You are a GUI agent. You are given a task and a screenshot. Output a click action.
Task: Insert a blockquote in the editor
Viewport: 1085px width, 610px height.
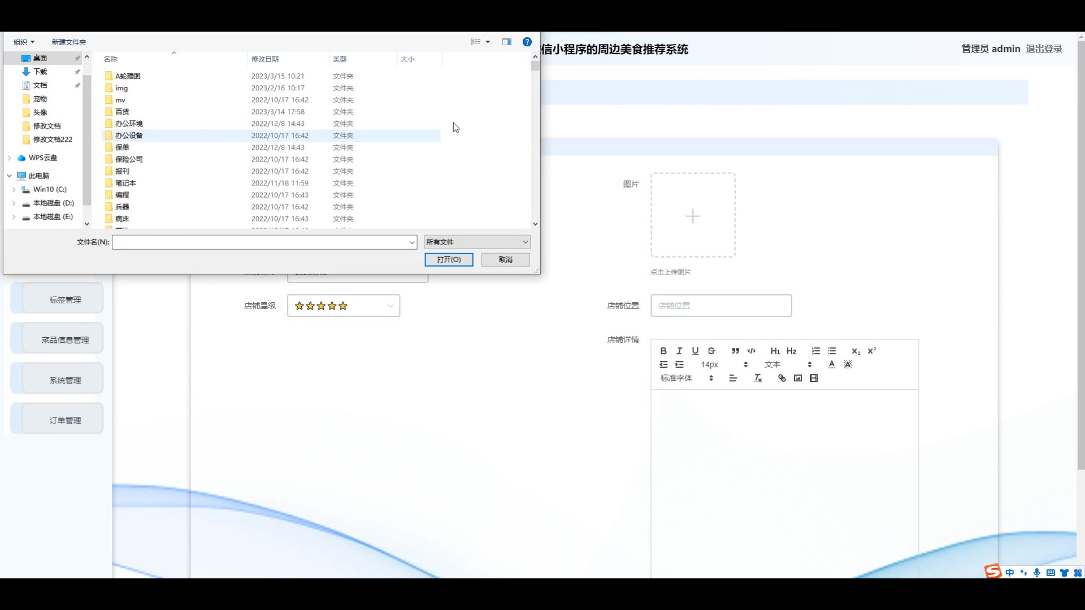pos(735,351)
